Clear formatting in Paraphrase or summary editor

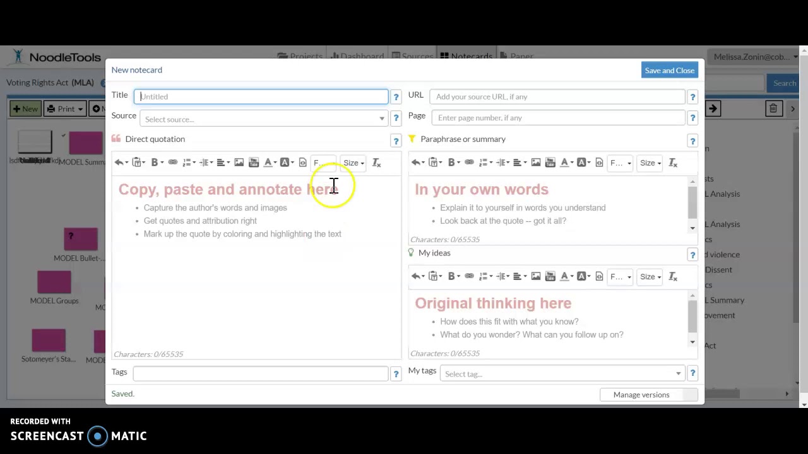pyautogui.click(x=673, y=163)
